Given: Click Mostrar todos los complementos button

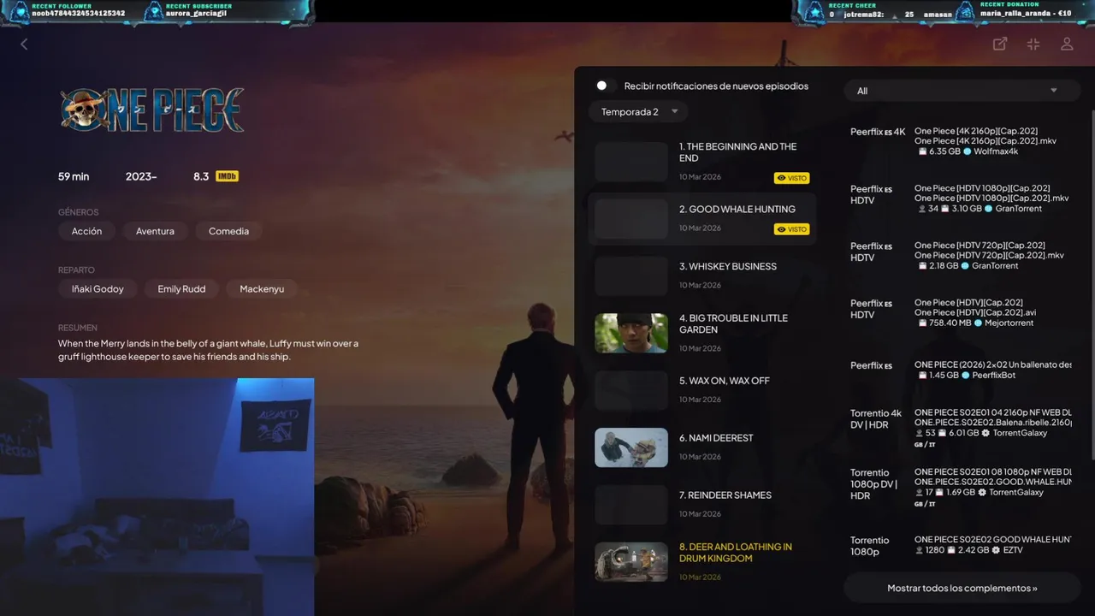Looking at the screenshot, I should (962, 588).
